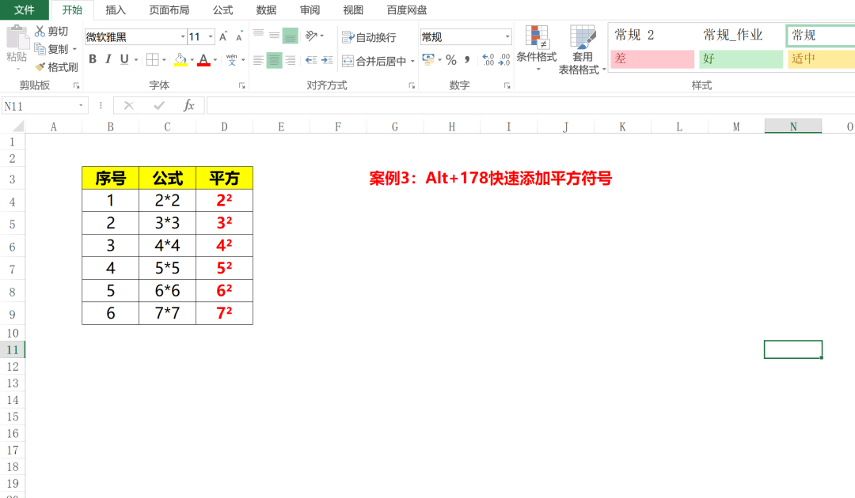This screenshot has width=855, height=498.
Task: Decrease cell indent
Action: pos(311,60)
